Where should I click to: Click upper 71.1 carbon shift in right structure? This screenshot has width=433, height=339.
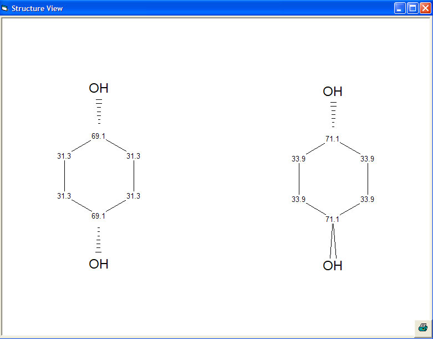(x=332, y=139)
